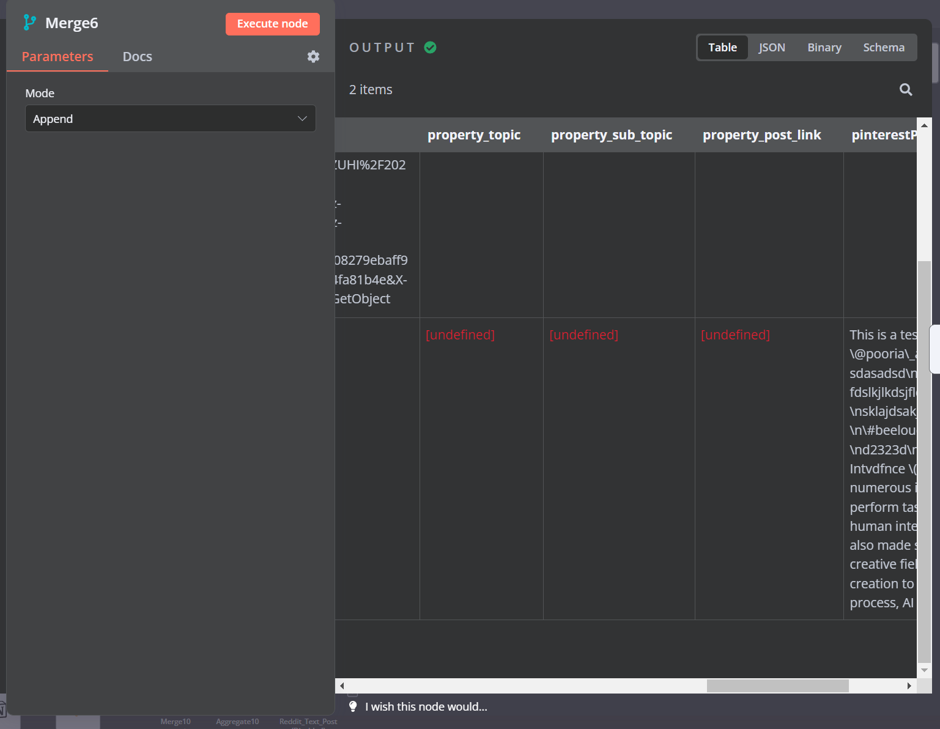940x729 pixels.
Task: Click the Mode field label
Action: (x=40, y=93)
